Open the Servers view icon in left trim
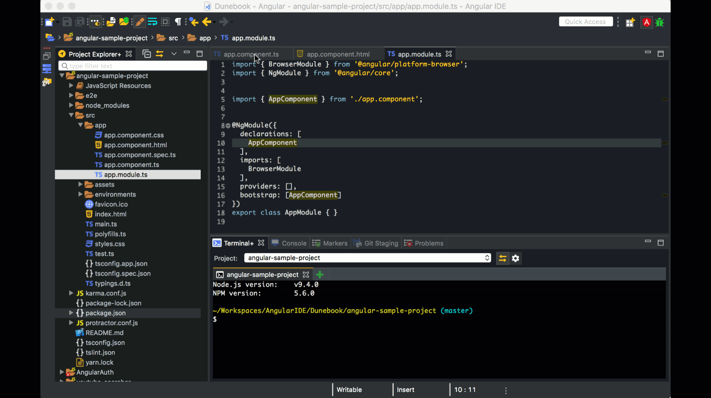 click(x=47, y=69)
